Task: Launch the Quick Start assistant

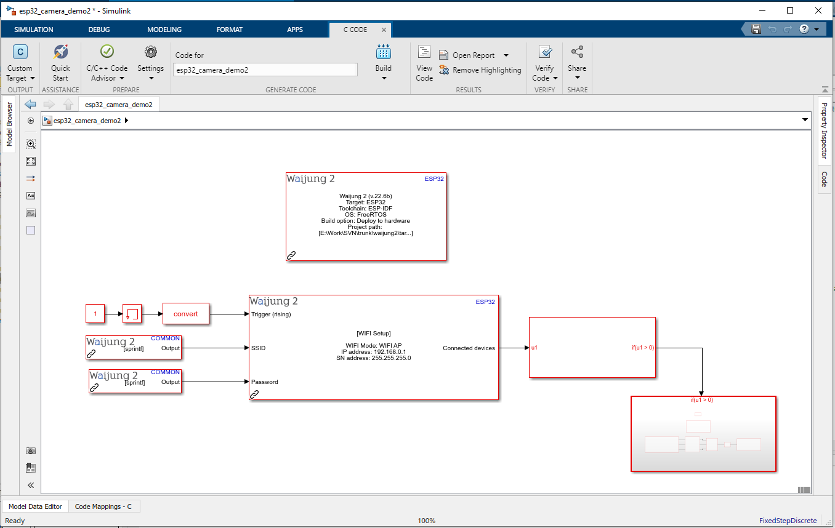Action: coord(60,63)
